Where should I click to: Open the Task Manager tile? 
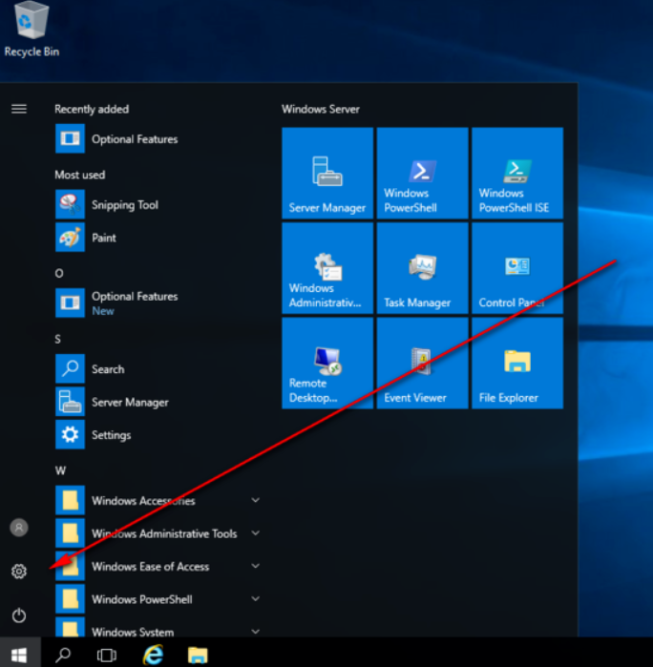pyautogui.click(x=422, y=268)
